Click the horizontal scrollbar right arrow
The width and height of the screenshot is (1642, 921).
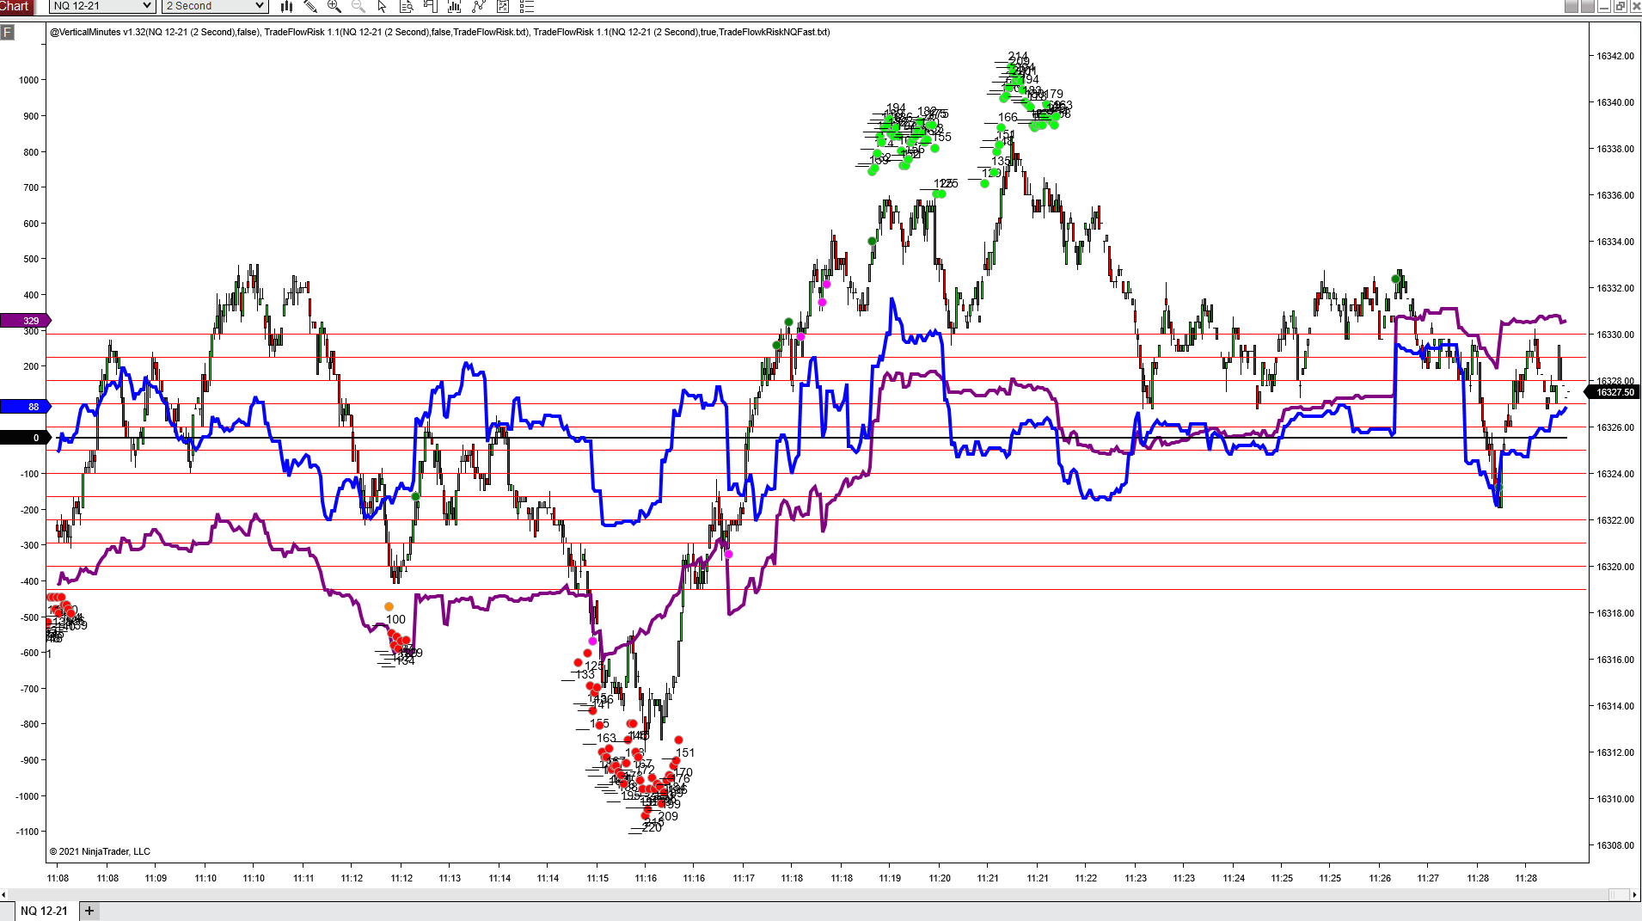pos(1635,895)
